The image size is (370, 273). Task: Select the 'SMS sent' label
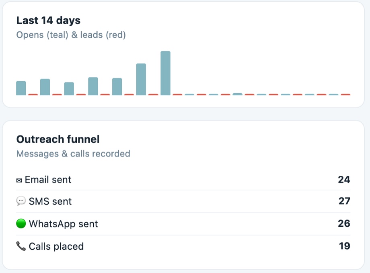click(50, 201)
